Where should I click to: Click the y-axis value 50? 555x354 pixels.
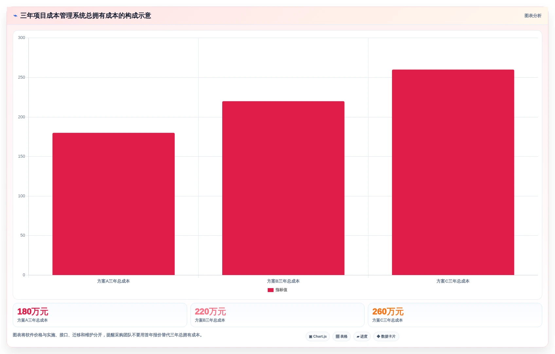click(x=23, y=235)
